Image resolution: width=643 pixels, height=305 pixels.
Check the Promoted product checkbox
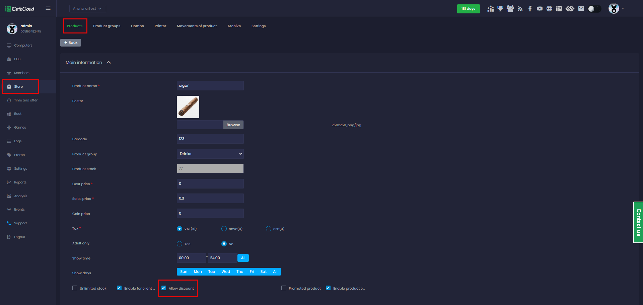point(284,288)
